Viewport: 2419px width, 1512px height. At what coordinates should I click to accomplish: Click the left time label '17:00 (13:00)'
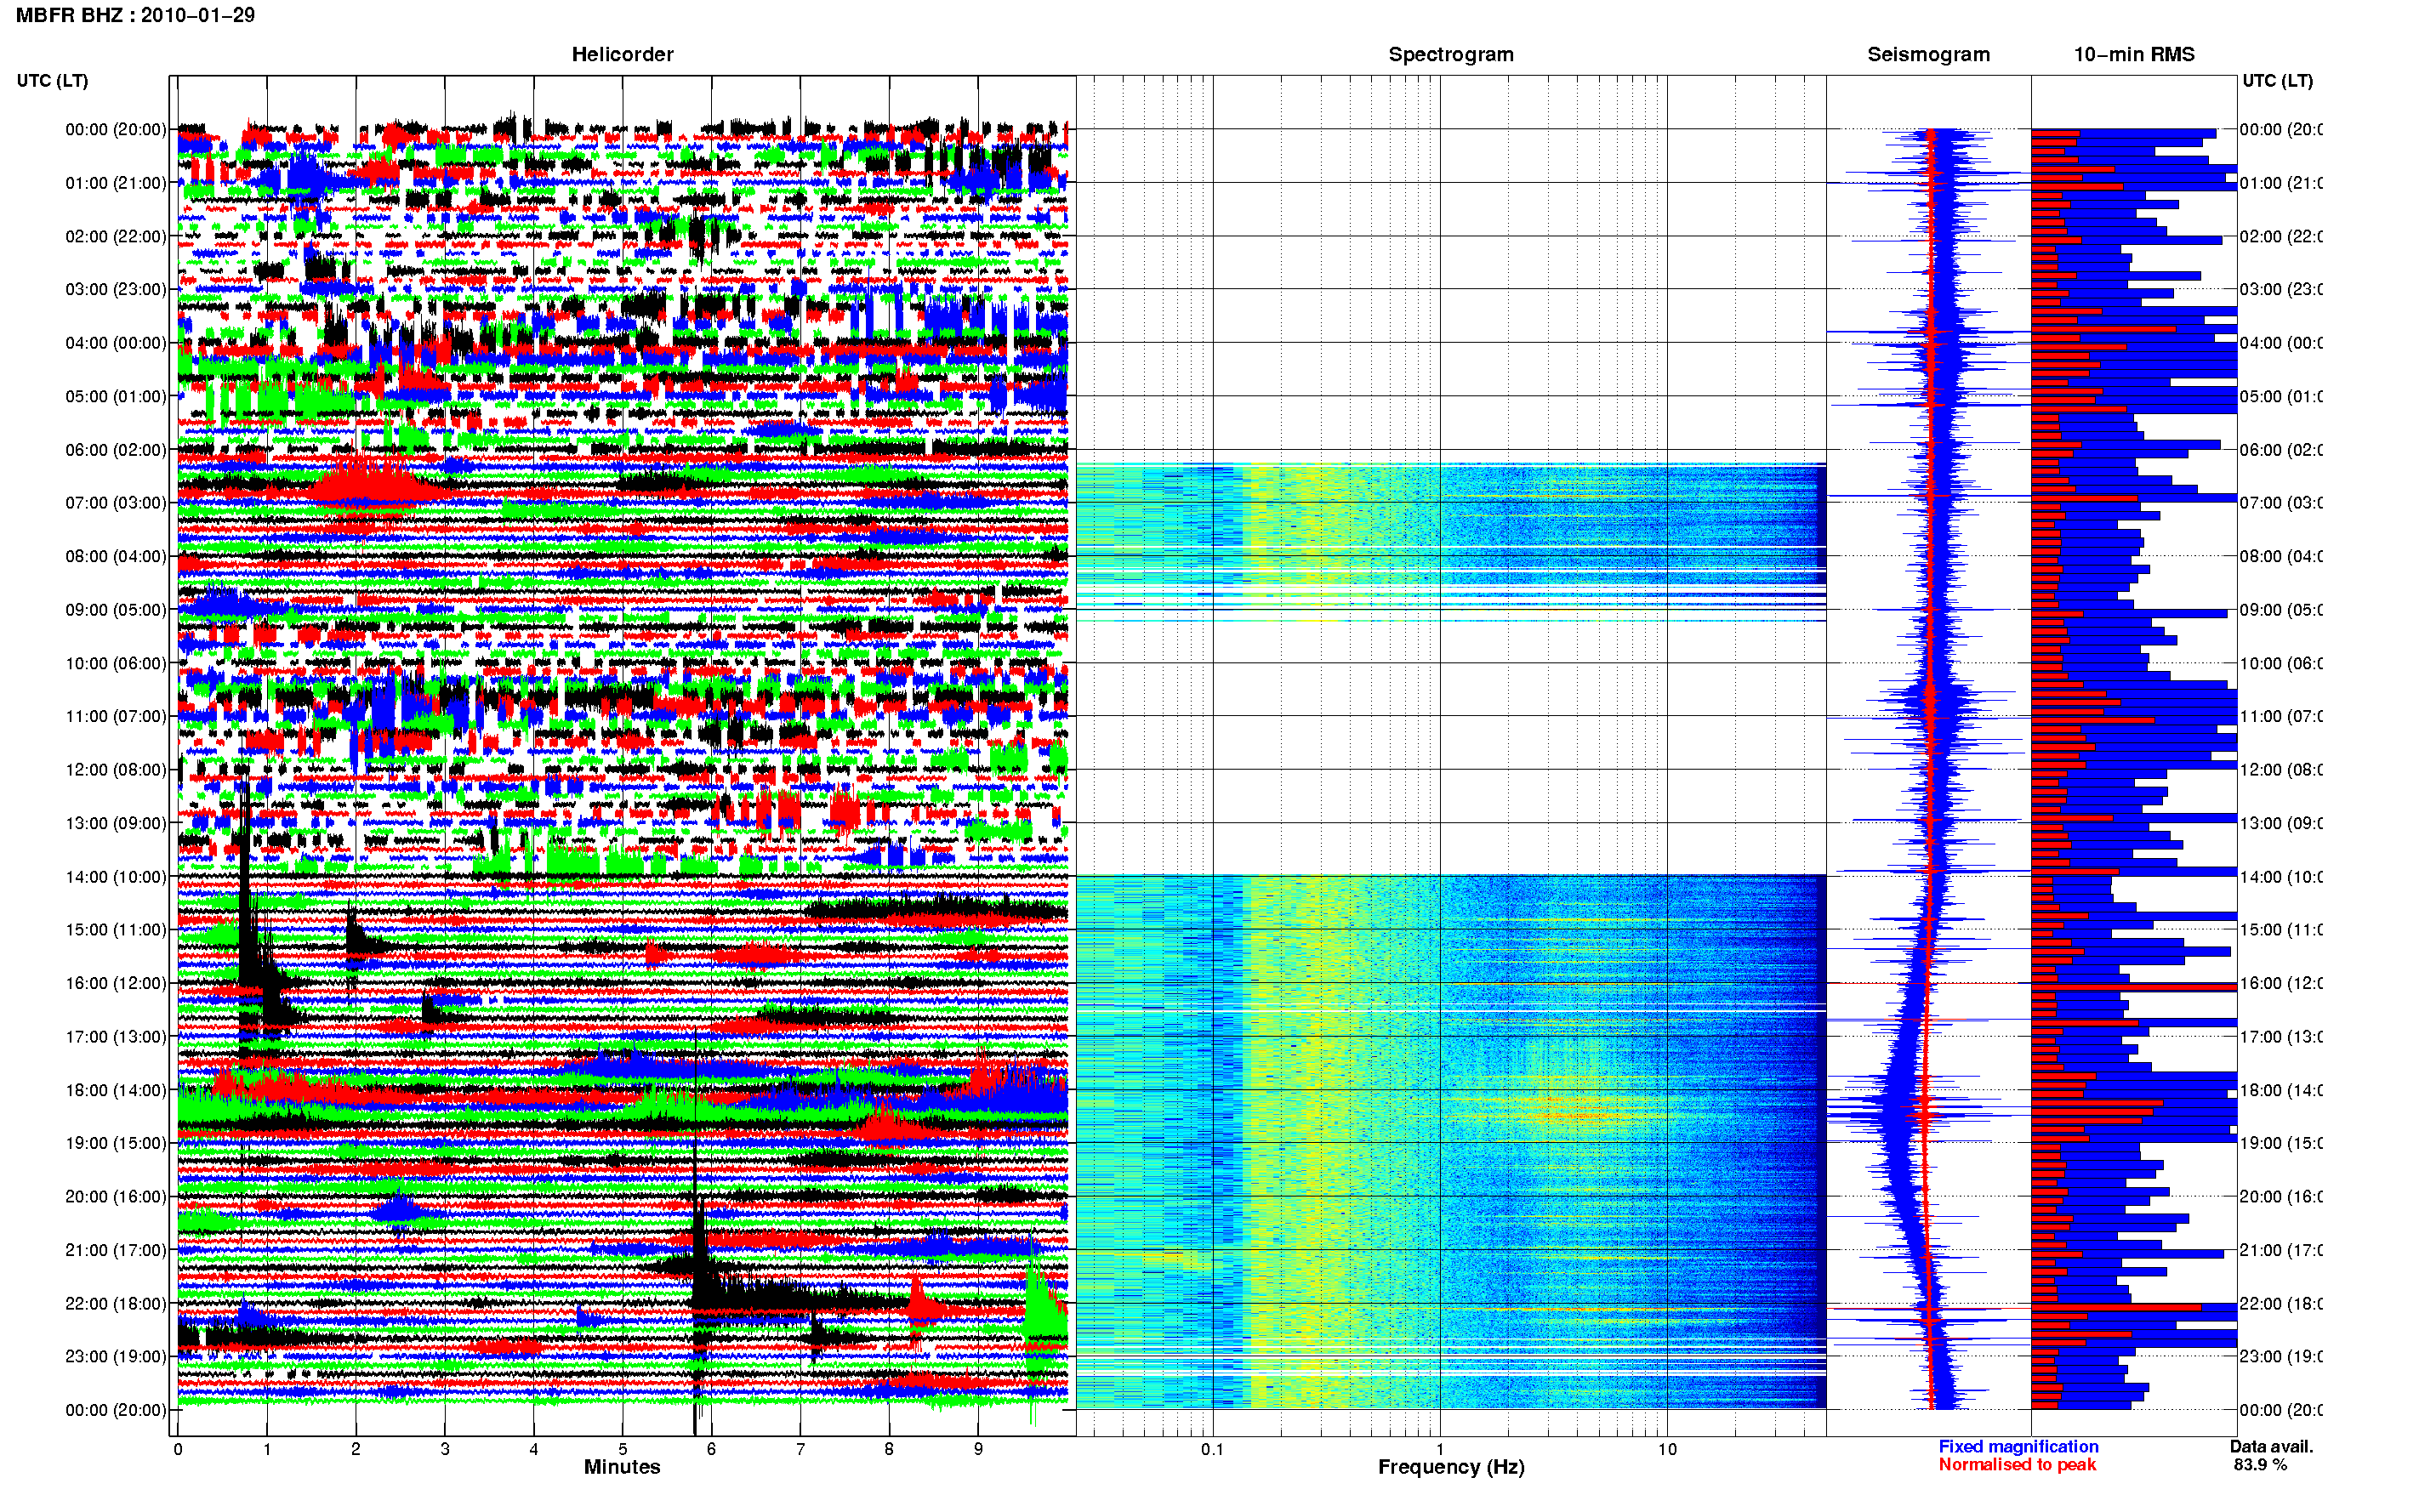(116, 1037)
